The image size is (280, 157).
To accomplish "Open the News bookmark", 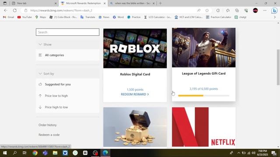I will point(104,17).
